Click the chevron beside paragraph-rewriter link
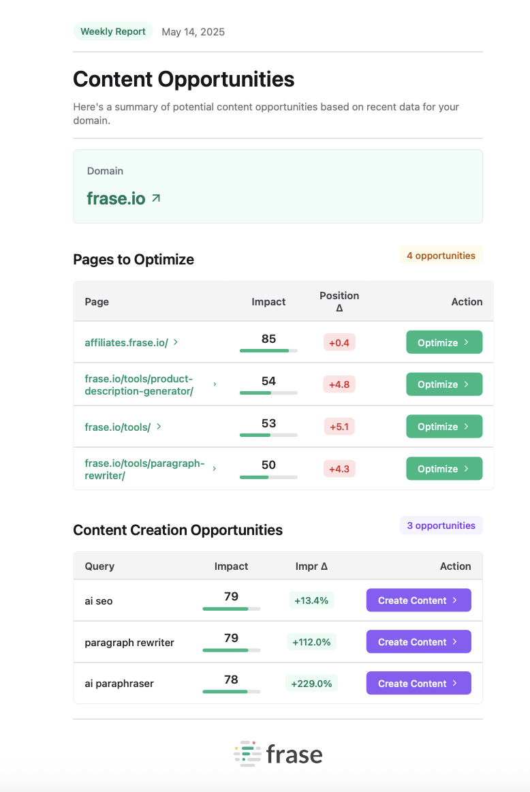The image size is (530, 792). coord(215,469)
